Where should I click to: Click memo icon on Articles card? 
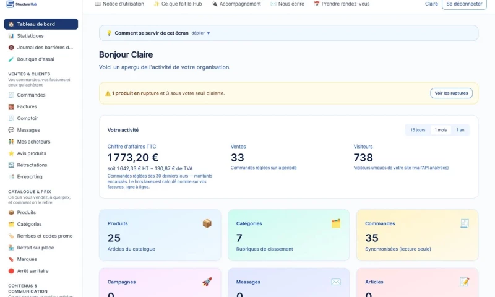click(x=465, y=282)
